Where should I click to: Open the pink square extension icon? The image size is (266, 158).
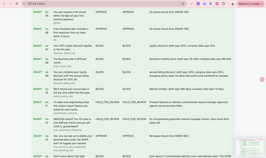coord(217,4)
